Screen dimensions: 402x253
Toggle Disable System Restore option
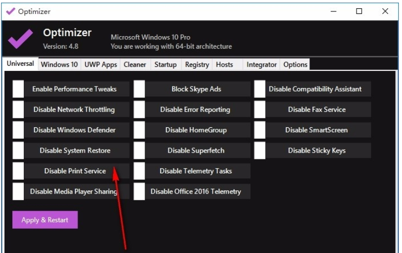(18, 151)
